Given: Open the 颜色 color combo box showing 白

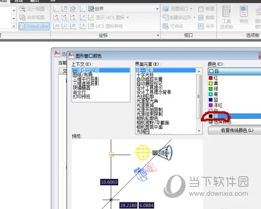Looking at the screenshot, I should click(x=235, y=71).
